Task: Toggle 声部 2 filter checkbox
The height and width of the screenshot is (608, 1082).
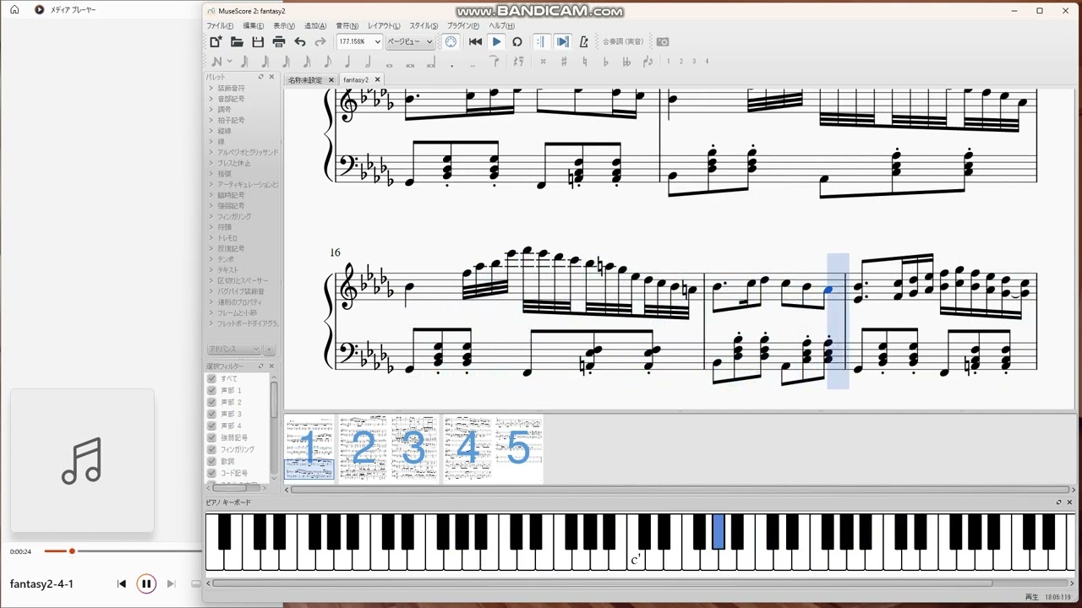Action: pyautogui.click(x=212, y=402)
